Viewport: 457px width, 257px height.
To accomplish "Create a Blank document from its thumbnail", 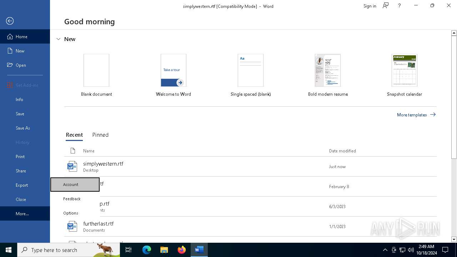I will tap(96, 70).
